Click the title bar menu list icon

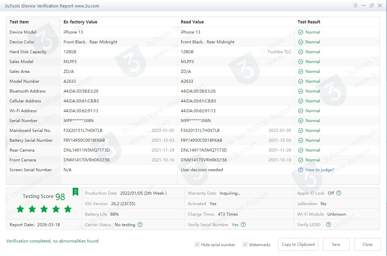pos(355,5)
